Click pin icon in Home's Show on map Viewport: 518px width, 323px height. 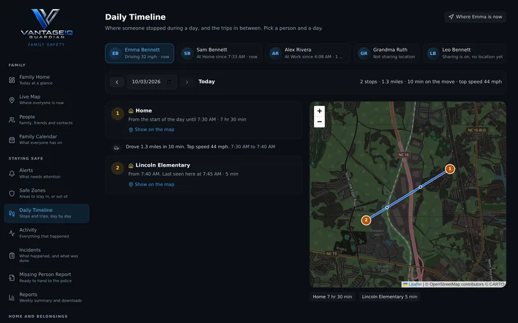pos(131,130)
